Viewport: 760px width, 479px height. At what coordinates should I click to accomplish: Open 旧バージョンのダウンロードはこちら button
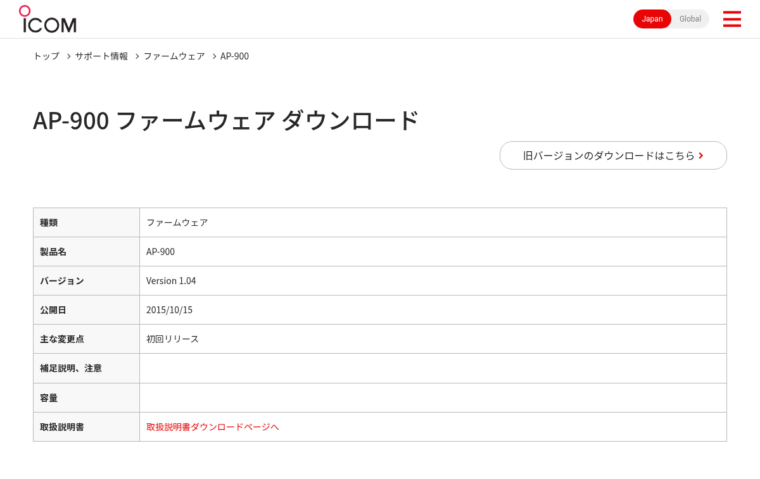[613, 155]
